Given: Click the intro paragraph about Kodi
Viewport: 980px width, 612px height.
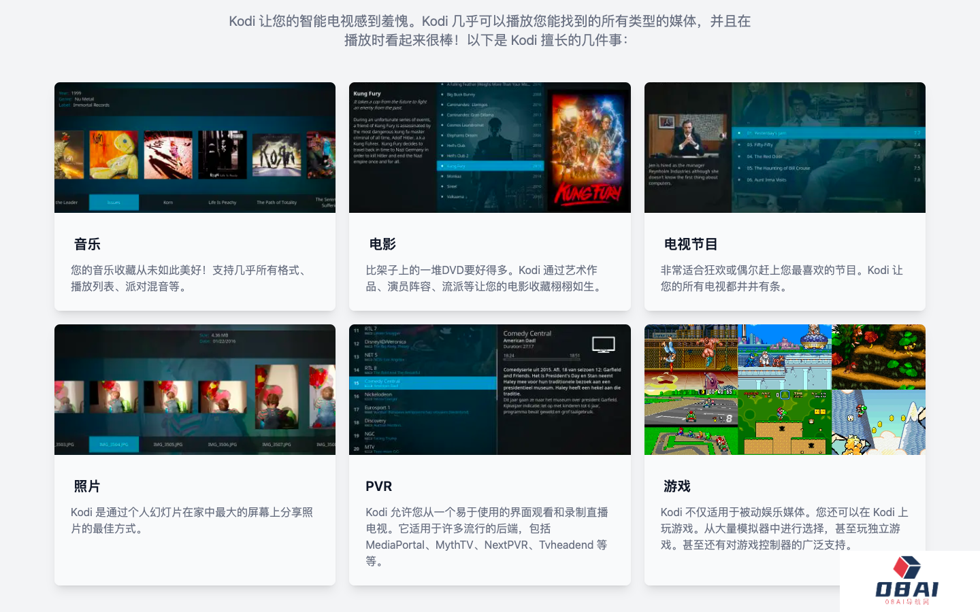Looking at the screenshot, I should [x=489, y=31].
